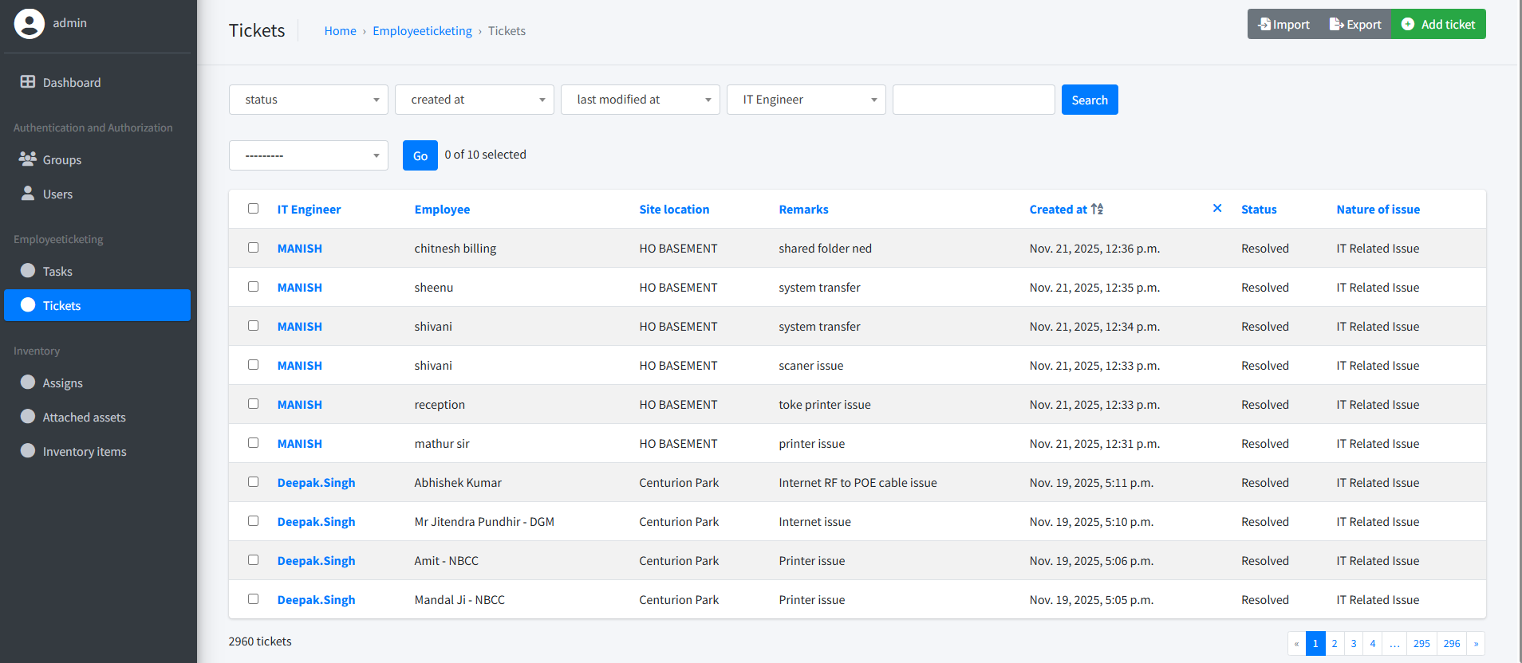Screen dimensions: 1522x663
Task: Remove sorting with the blue X icon
Action: [1216, 208]
